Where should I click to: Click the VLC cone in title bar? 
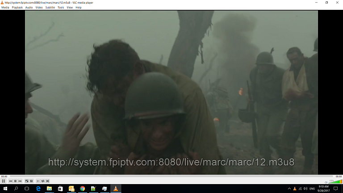pos(2,3)
